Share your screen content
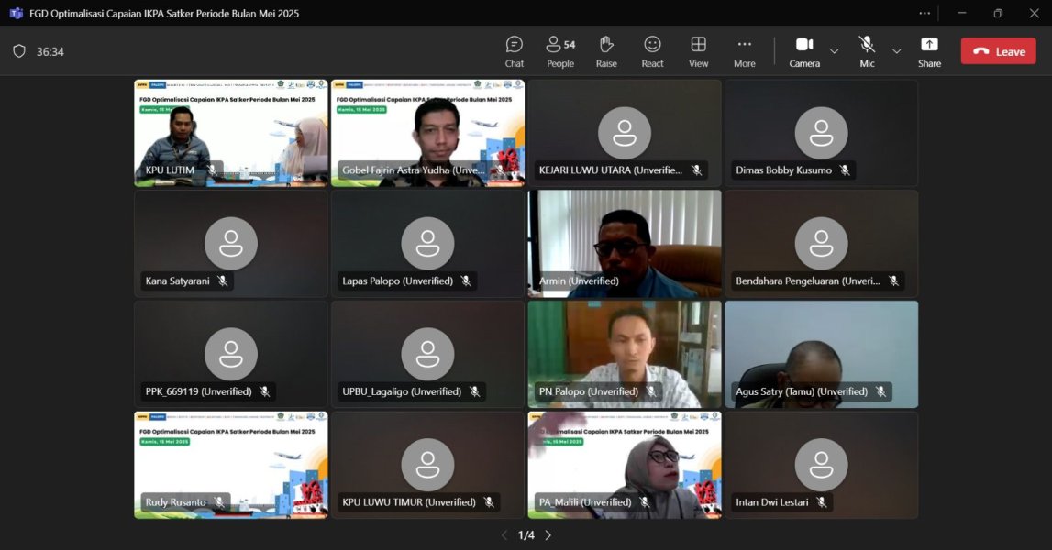Viewport: 1052px width, 550px height. pyautogui.click(x=929, y=51)
